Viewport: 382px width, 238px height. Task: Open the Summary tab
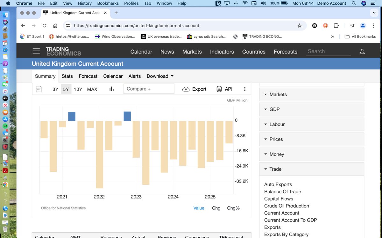pos(45,76)
